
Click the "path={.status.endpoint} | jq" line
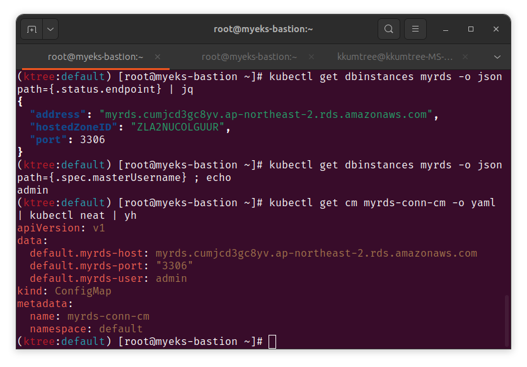pos(105,90)
